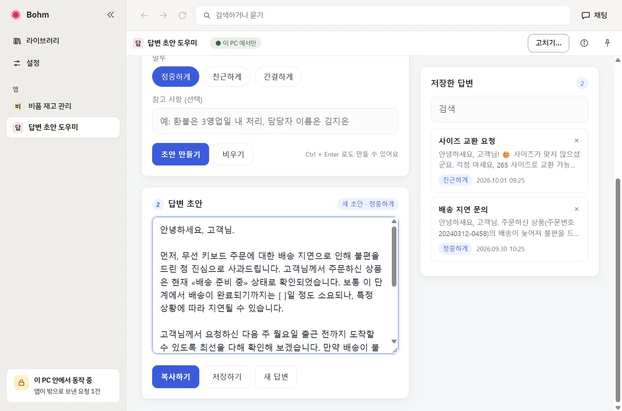This screenshot has width=622, height=411.
Task: Open the 라이브러리 library section
Action: tap(63, 41)
